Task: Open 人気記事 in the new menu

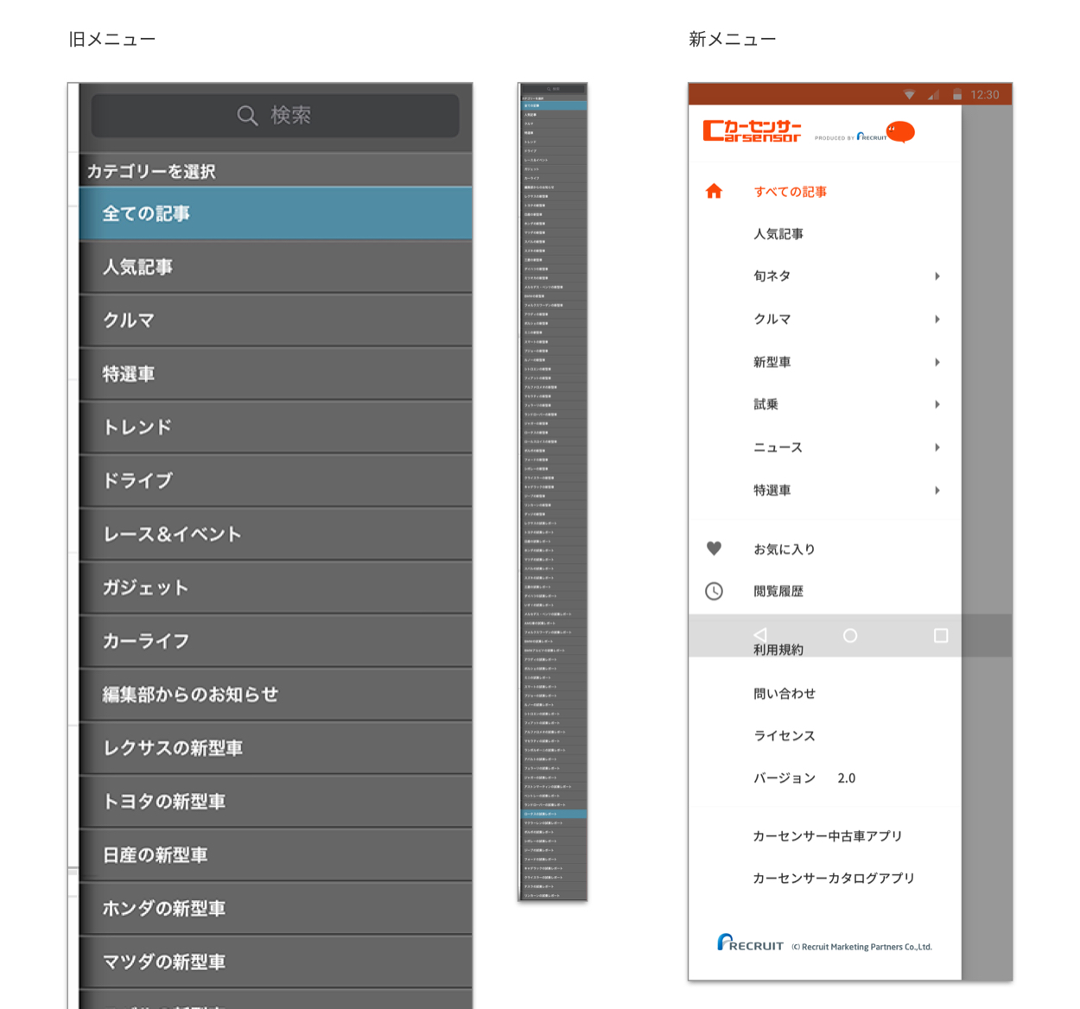Action: [778, 234]
